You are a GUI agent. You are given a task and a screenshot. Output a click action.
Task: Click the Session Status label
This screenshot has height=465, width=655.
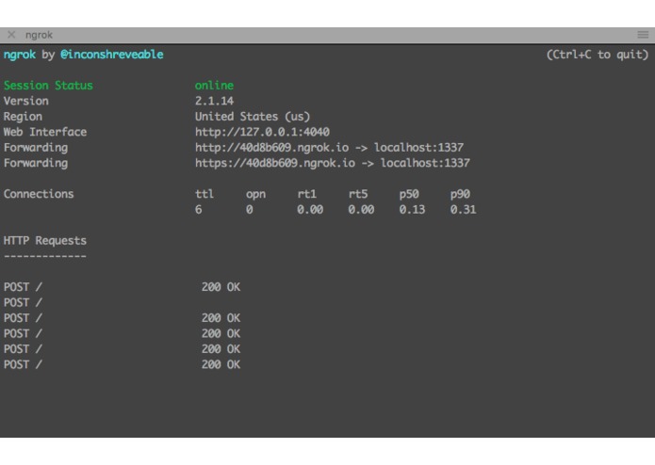point(48,85)
